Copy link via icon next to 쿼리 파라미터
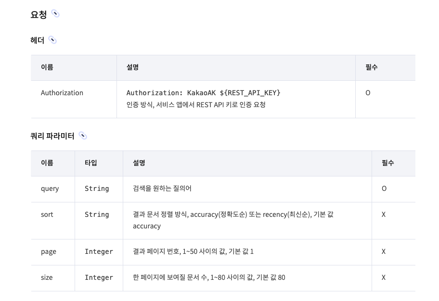 [x=83, y=136]
